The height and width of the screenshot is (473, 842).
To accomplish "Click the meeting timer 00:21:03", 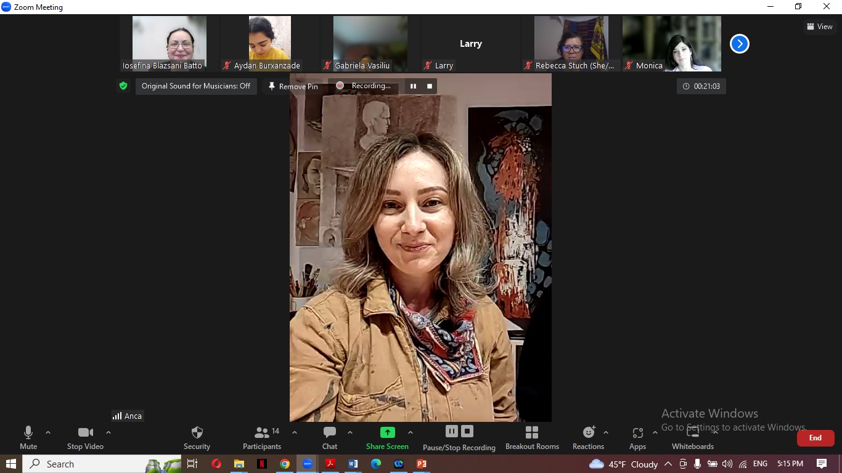I will point(701,86).
